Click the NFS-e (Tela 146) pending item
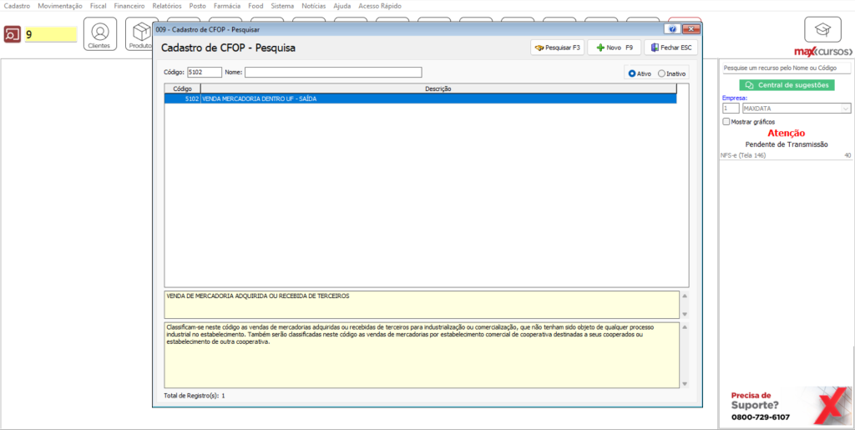 (751, 155)
